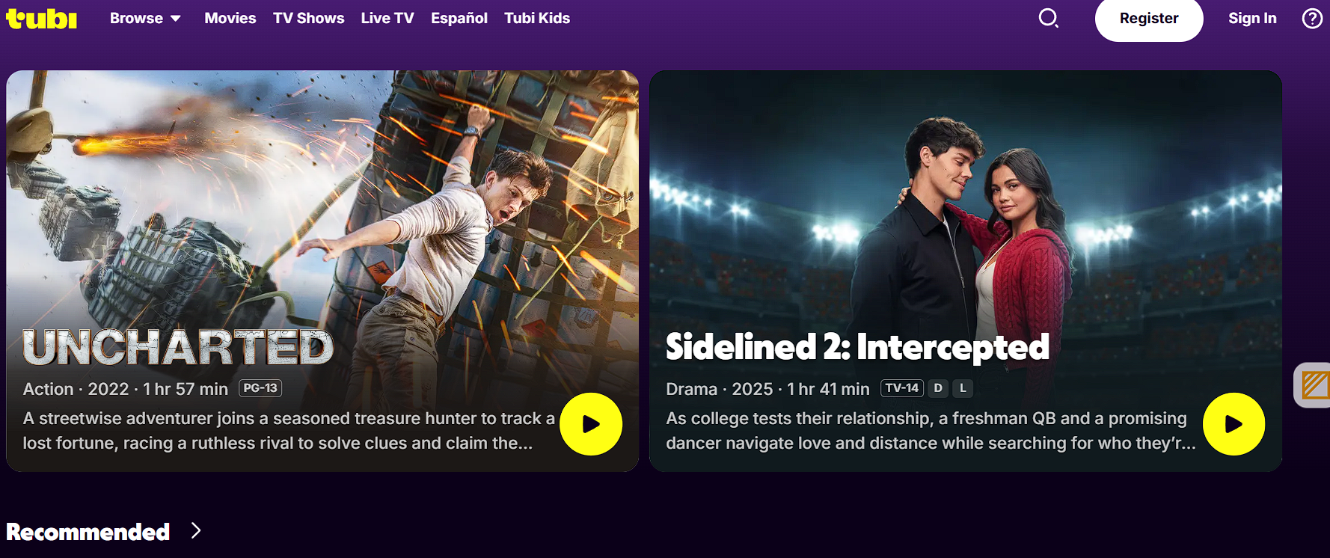The image size is (1330, 558).
Task: Open the Movies menu item
Action: point(230,18)
